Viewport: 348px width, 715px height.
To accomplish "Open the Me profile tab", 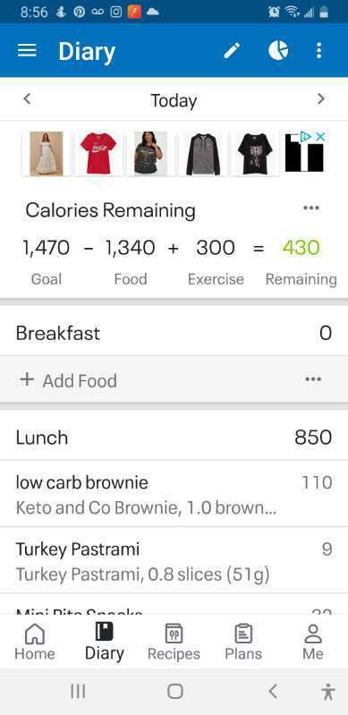I will (x=313, y=642).
